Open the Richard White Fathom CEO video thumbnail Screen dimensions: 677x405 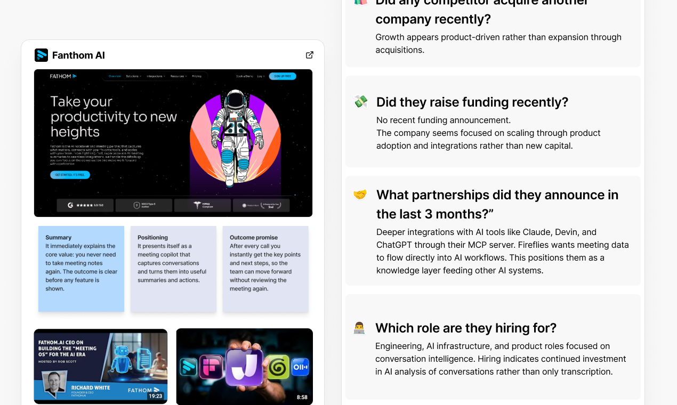point(101,366)
